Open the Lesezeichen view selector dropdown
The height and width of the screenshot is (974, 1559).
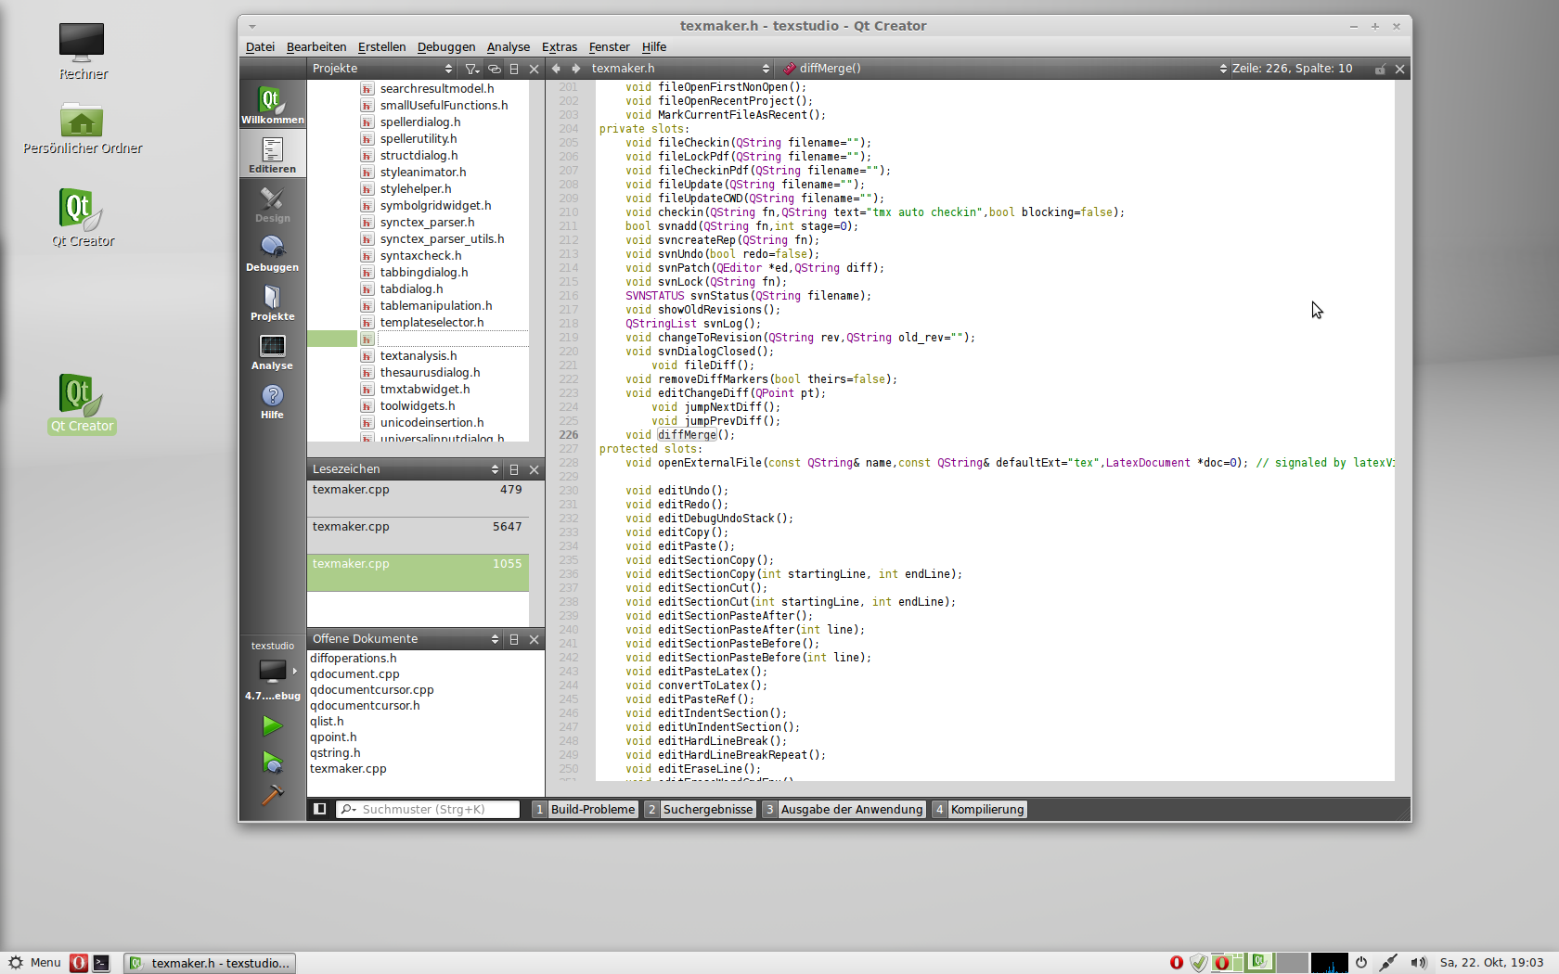(x=406, y=469)
